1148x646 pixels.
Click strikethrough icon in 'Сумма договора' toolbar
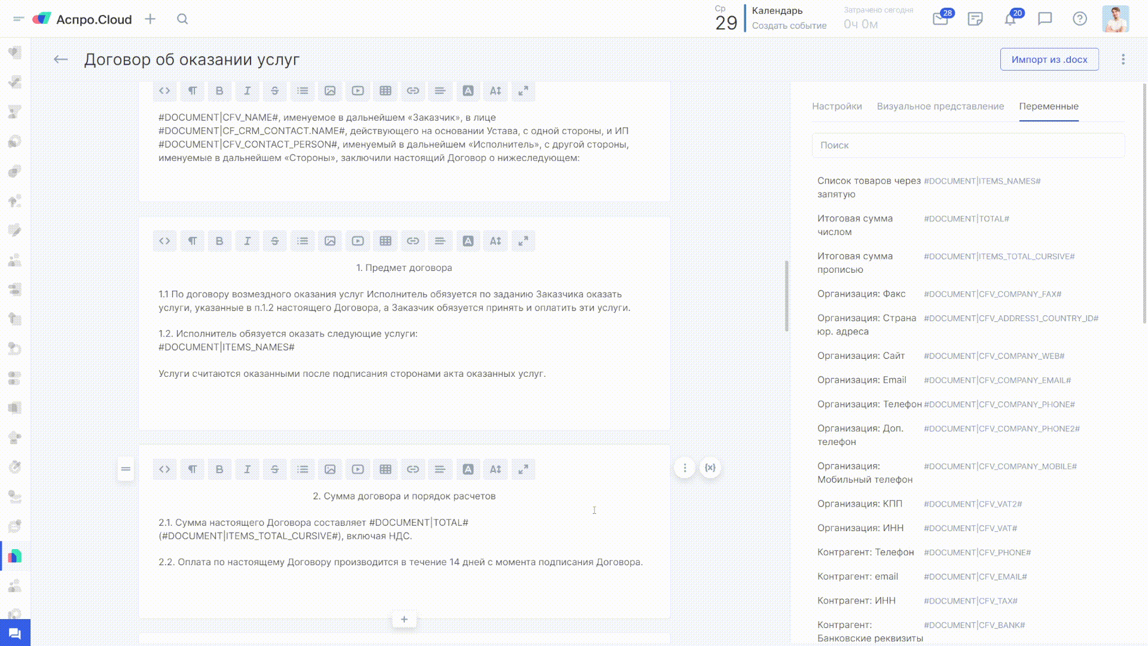point(275,470)
